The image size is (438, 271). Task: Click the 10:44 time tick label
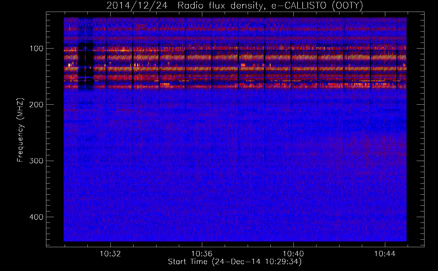coord(385,254)
